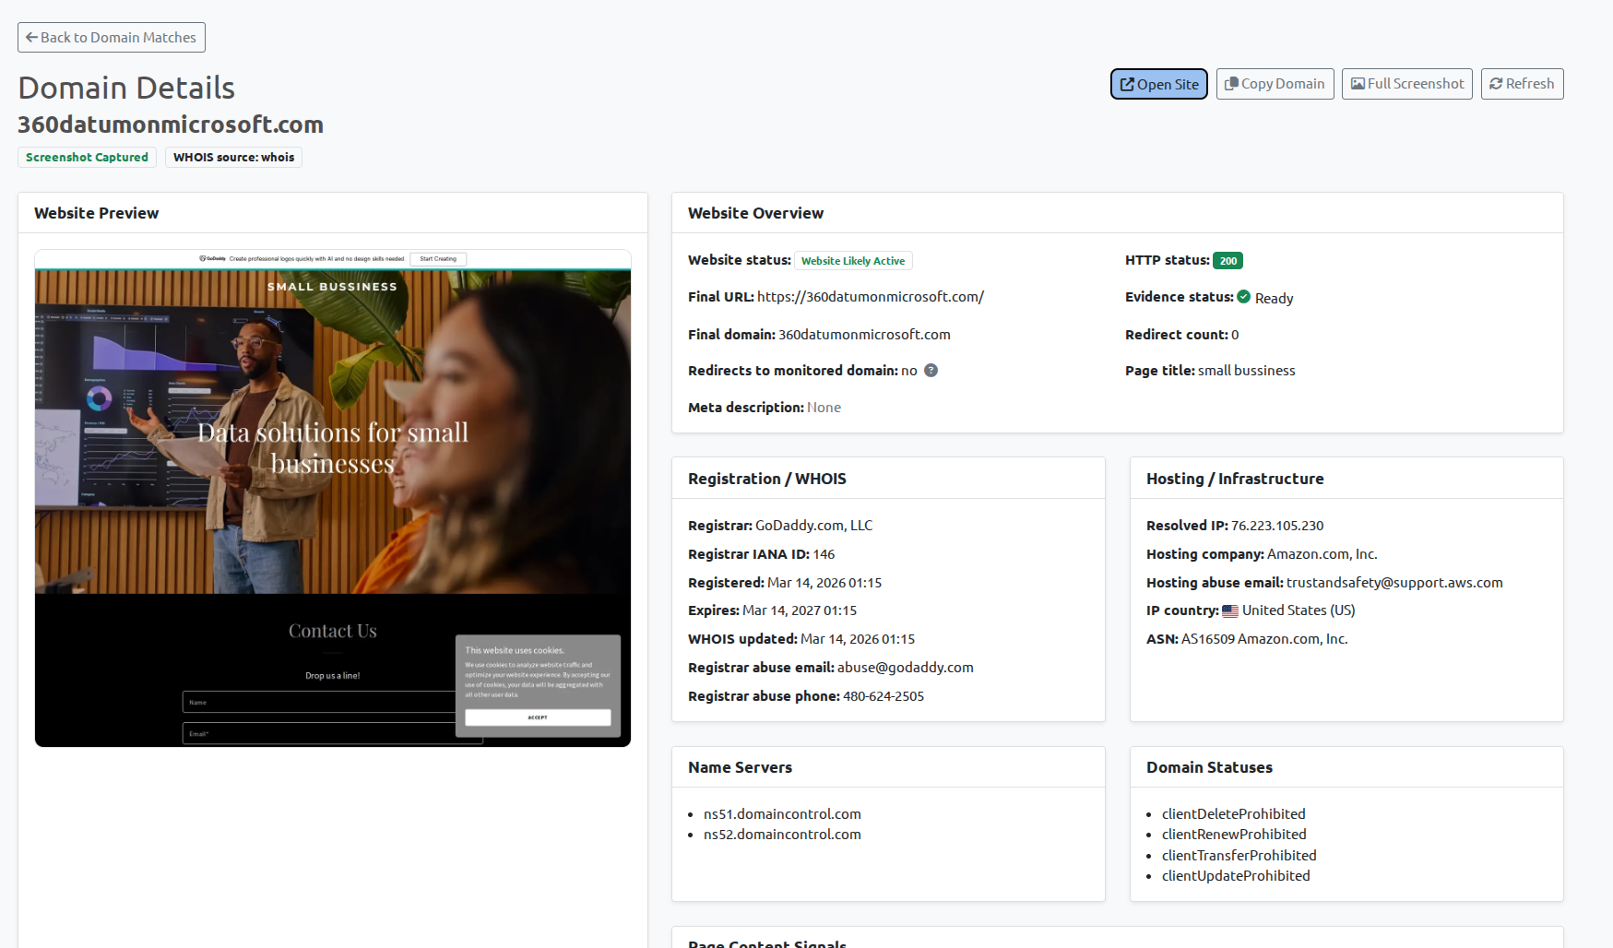Viewport: 1613px width, 948px height.
Task: Select the resolved IP 76.223.105.230
Action: [1277, 526]
